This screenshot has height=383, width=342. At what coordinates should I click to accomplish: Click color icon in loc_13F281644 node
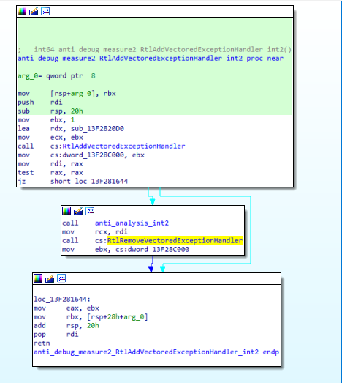pyautogui.click(x=38, y=278)
